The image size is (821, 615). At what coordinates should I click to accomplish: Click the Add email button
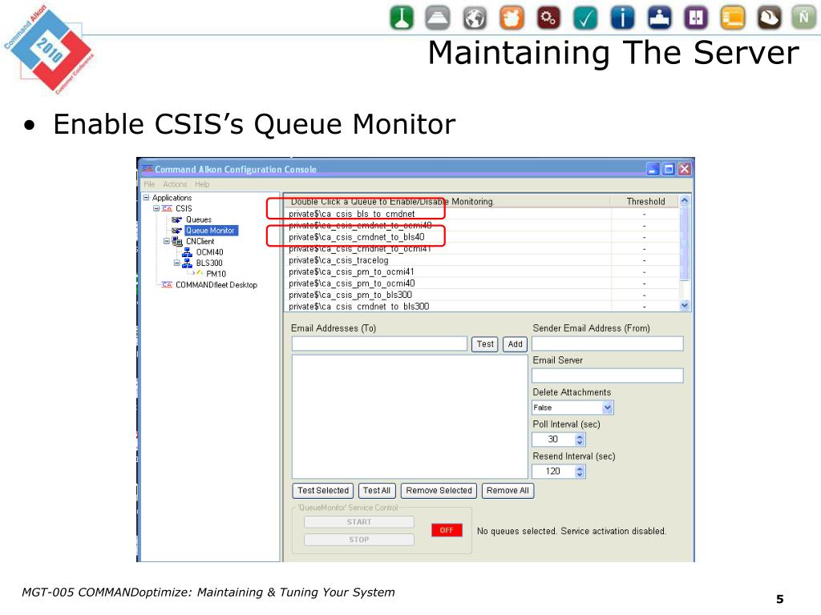[516, 344]
